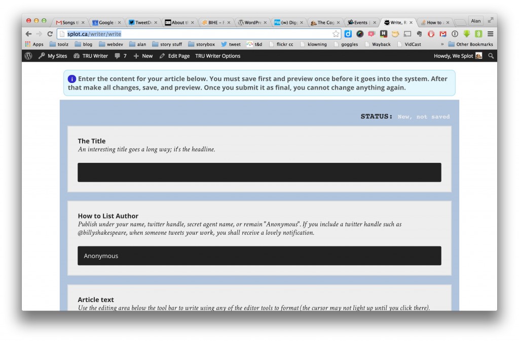Open the Apps grid shortcut
Image resolution: width=519 pixels, height=341 pixels.
click(x=34, y=45)
